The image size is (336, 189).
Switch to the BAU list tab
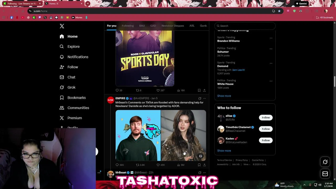tap(142, 26)
